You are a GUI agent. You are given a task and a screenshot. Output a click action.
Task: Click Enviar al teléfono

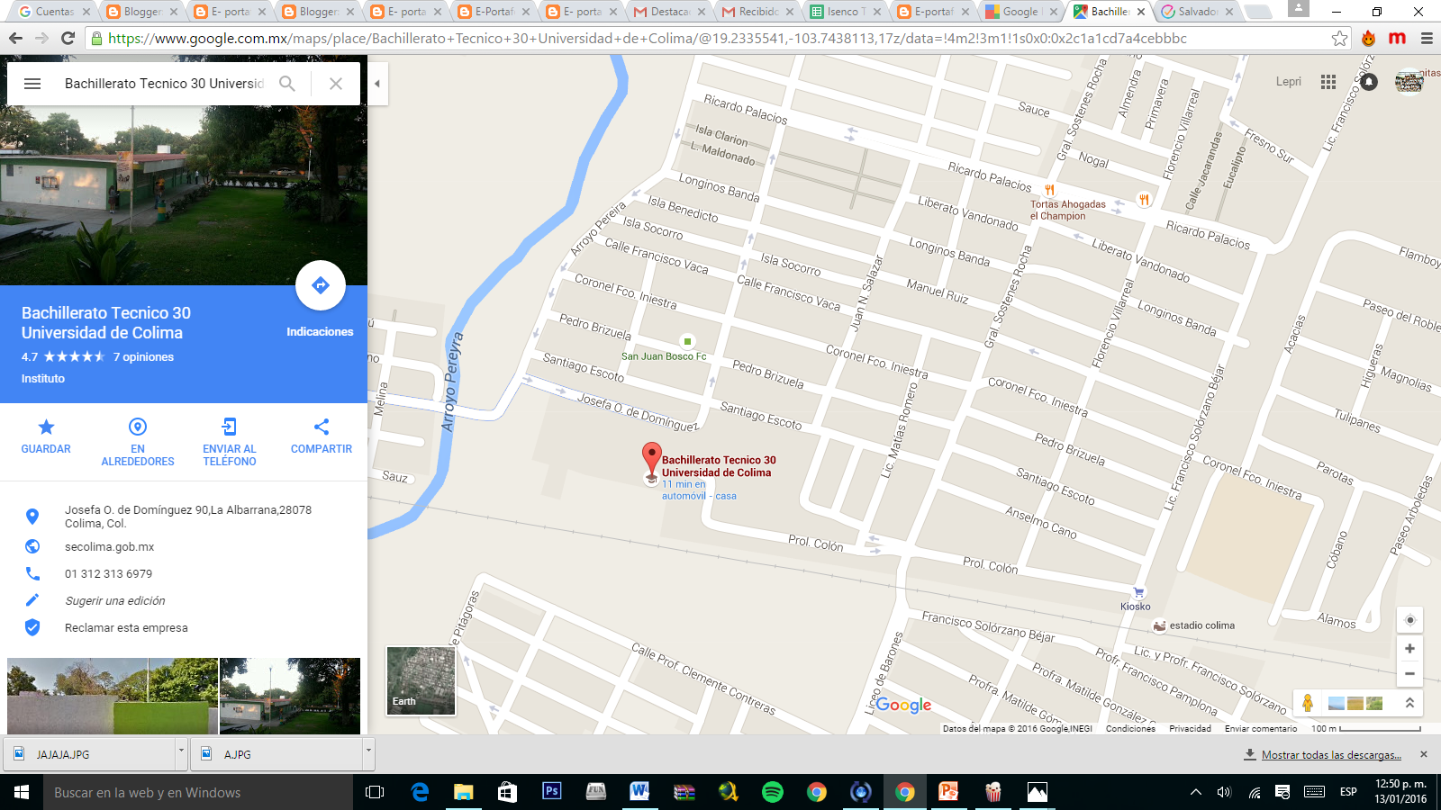tap(230, 442)
